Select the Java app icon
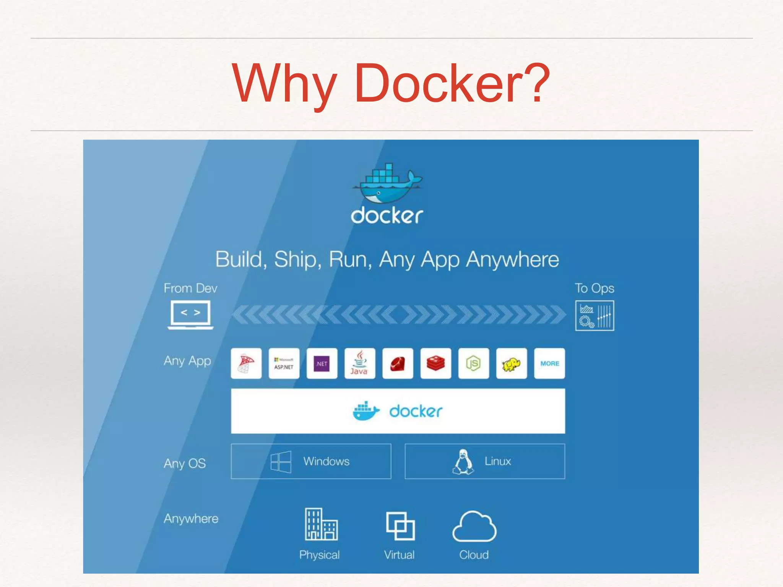Image resolution: width=783 pixels, height=587 pixels. click(359, 363)
